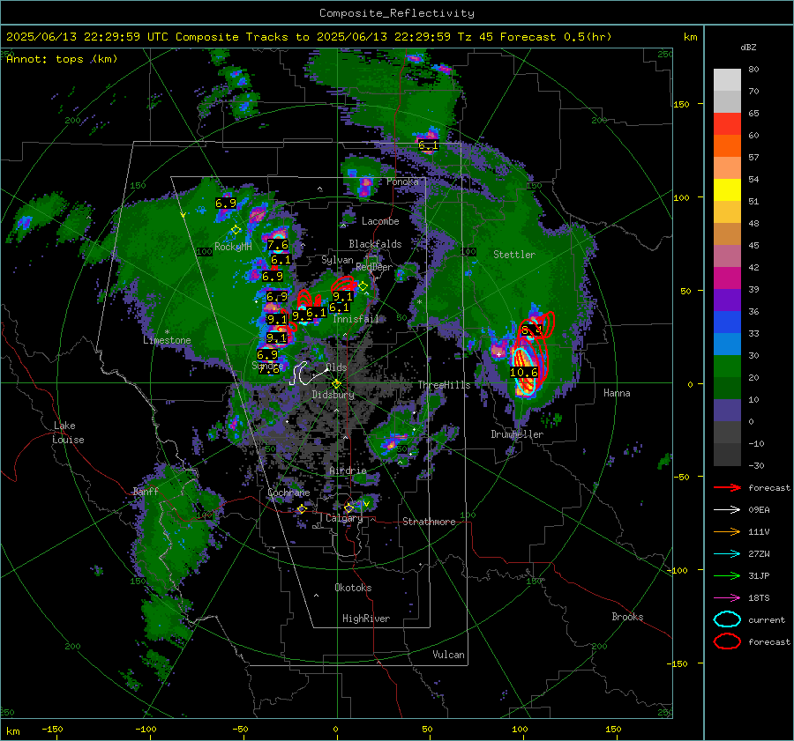Click the Innisfail town label
The image size is (794, 741).
tap(356, 319)
